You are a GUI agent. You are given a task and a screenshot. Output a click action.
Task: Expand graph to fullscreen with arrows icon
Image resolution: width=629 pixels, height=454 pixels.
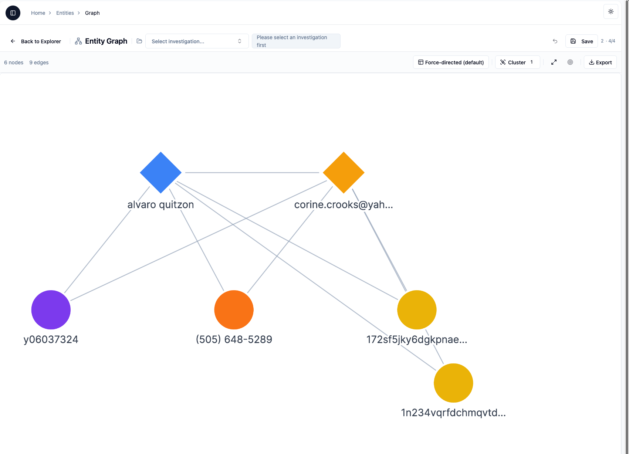554,62
